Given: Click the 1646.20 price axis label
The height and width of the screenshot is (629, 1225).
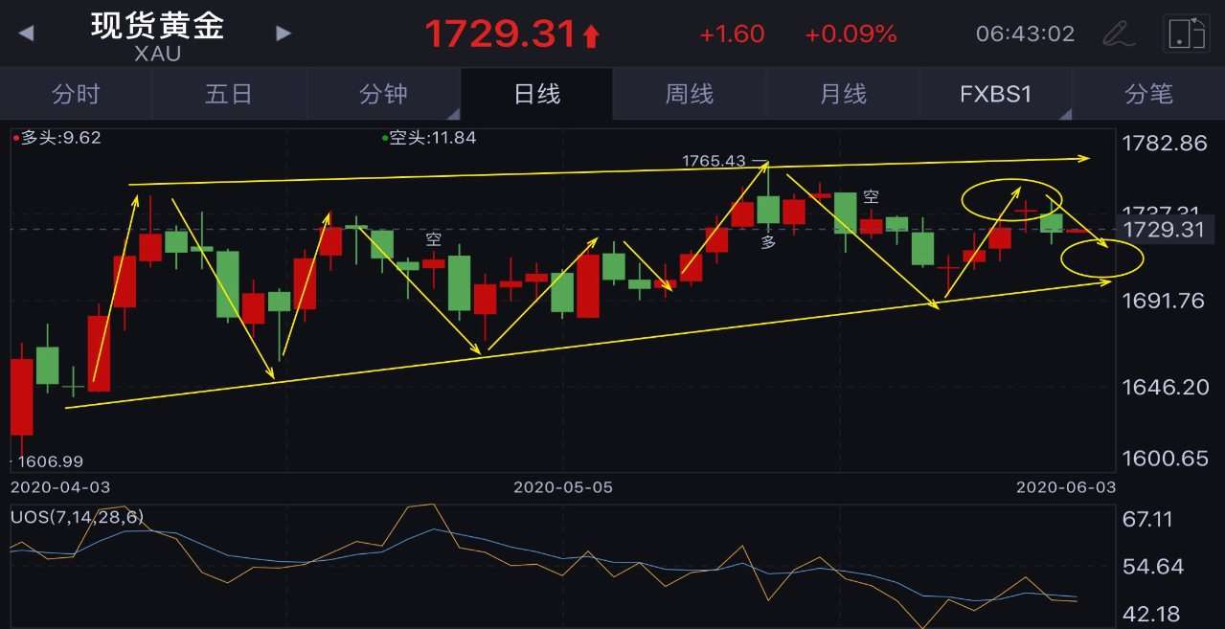Looking at the screenshot, I should coord(1164,387).
